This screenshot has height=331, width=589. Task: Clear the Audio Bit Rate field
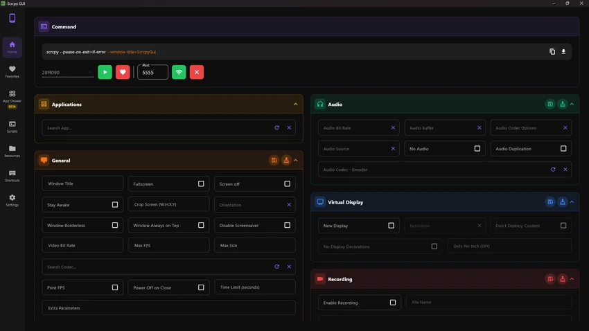point(393,127)
